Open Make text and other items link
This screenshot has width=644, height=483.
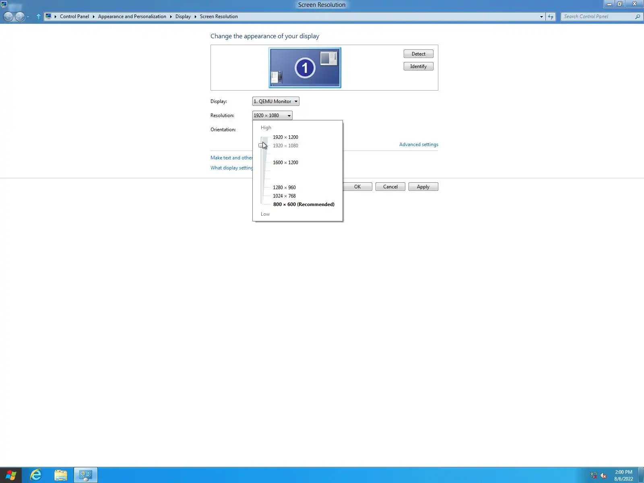click(x=231, y=158)
